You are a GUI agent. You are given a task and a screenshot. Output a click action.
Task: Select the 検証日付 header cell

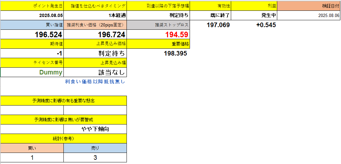pyautogui.click(x=309, y=6)
